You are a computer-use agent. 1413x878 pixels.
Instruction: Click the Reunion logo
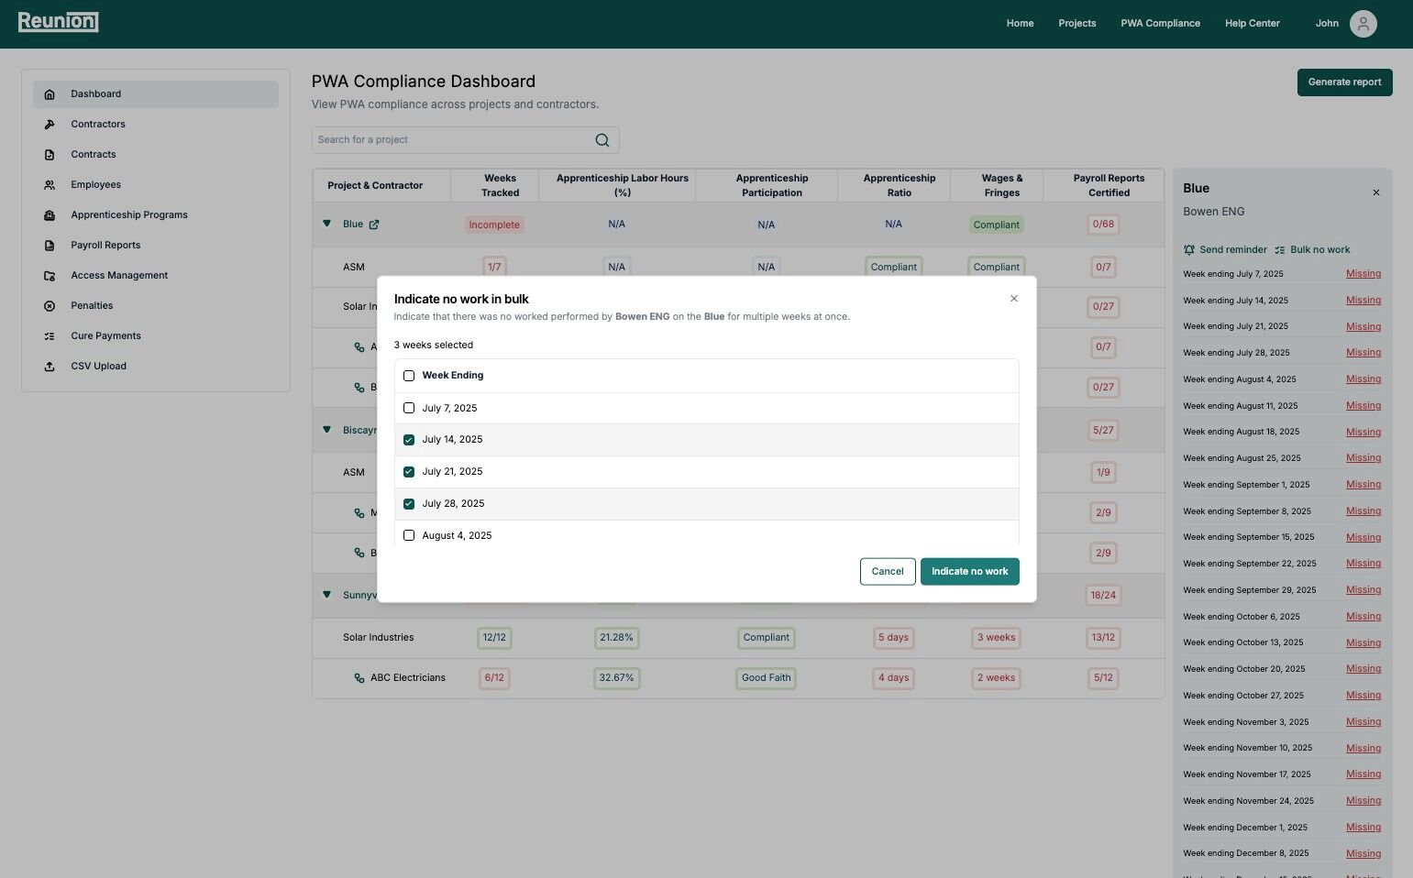[x=58, y=22]
